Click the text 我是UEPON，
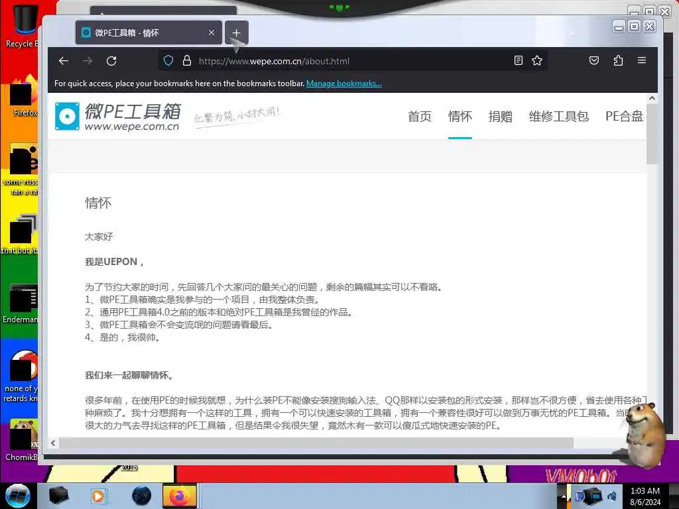The image size is (679, 509). pos(114,262)
